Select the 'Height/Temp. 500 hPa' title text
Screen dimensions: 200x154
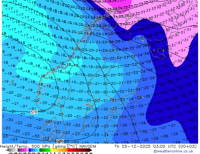point(26,146)
